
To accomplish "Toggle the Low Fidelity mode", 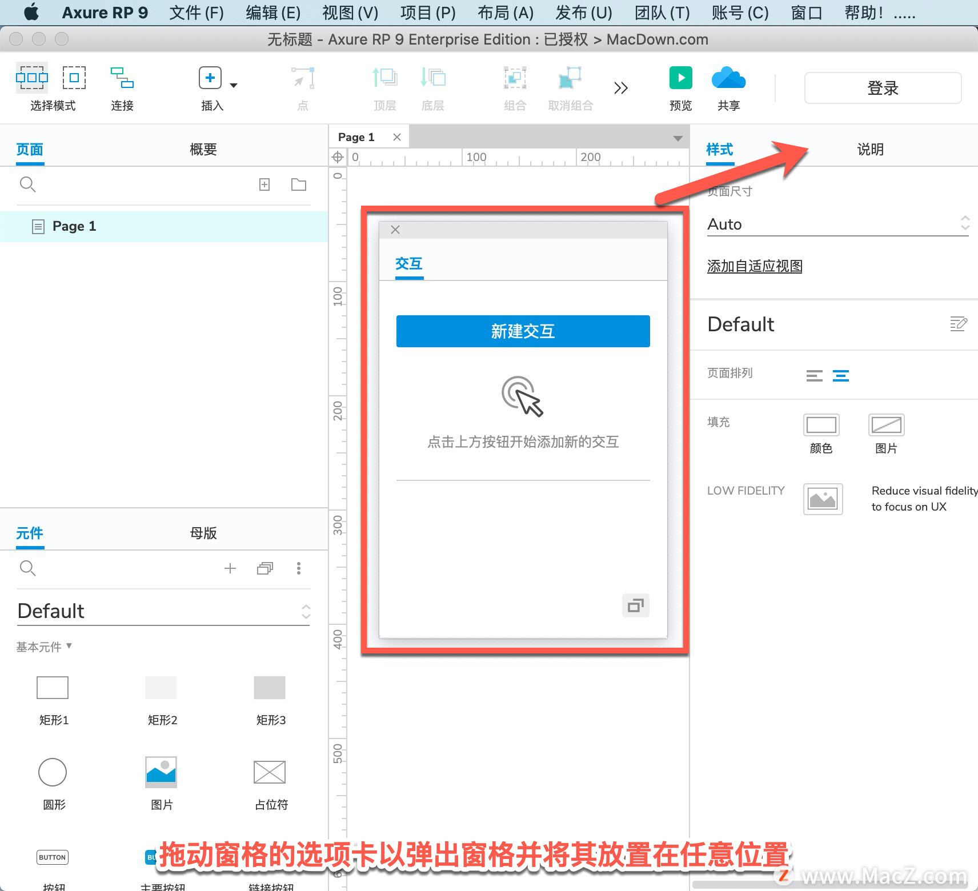I will 823,499.
